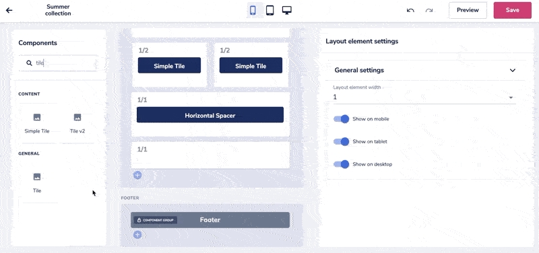Select the Horizontal Spacer block
The width and height of the screenshot is (539, 253).
[210, 114]
